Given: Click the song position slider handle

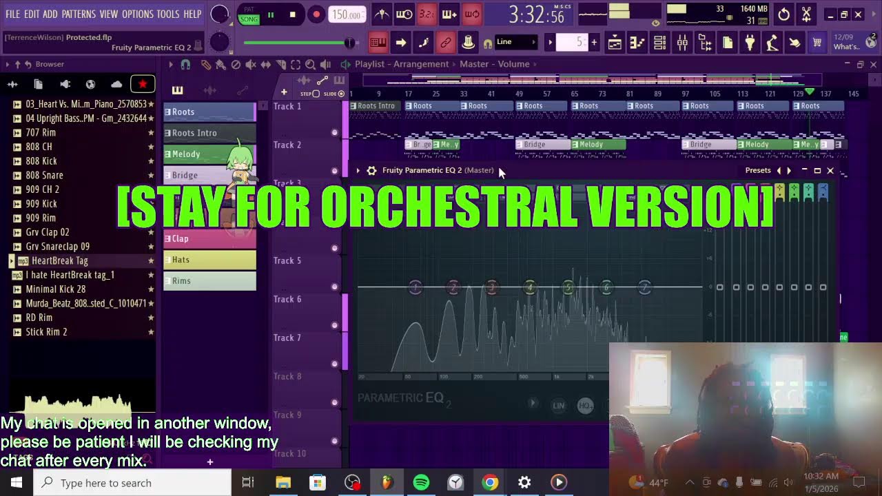Looking at the screenshot, I should [x=350, y=43].
